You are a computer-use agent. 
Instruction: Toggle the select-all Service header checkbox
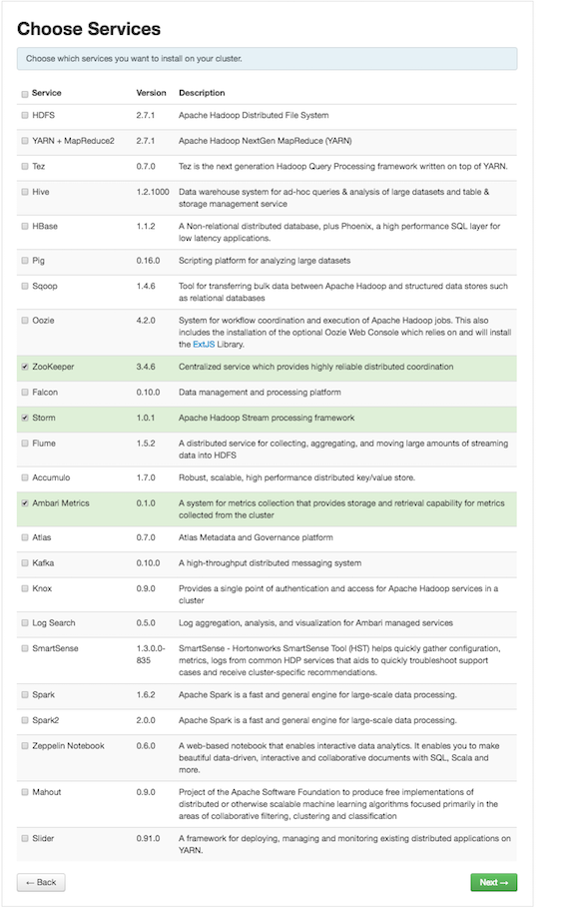(x=25, y=94)
